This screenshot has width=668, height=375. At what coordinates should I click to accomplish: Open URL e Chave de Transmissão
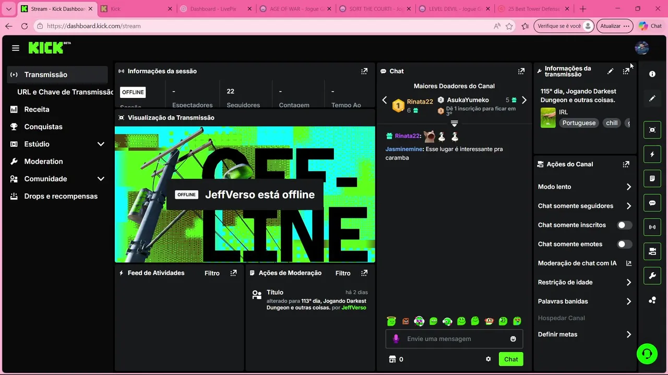click(65, 92)
